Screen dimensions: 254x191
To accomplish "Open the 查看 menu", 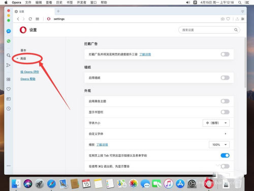I will [x=49, y=3].
